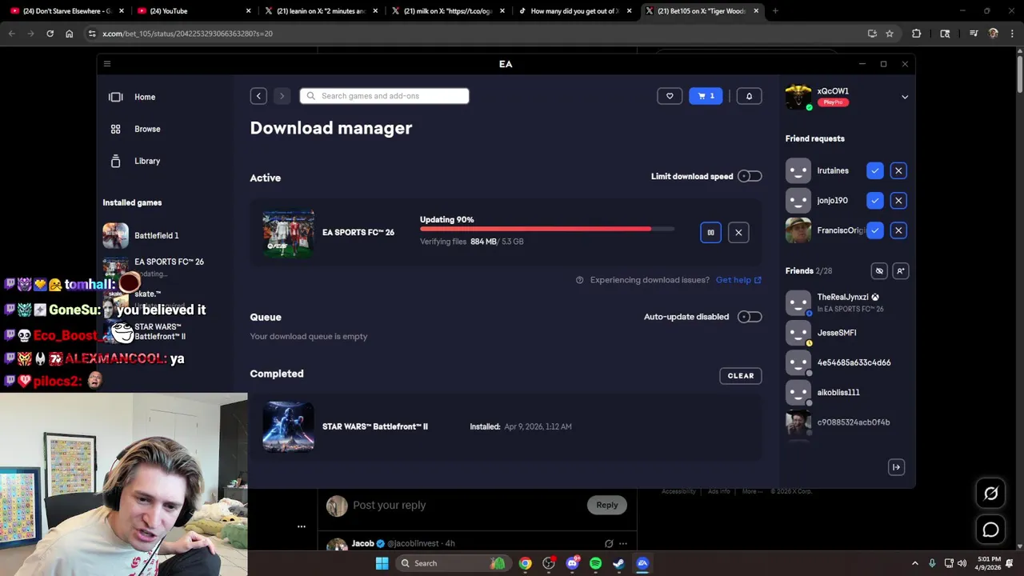The image size is (1024, 576).
Task: Open Battlefield 1 in installed games
Action: [156, 236]
